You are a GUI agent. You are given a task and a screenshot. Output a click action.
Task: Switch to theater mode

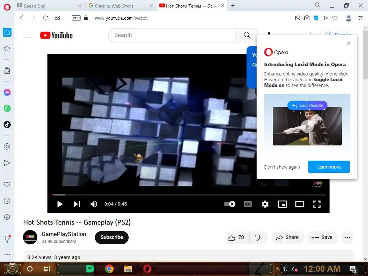(299, 204)
